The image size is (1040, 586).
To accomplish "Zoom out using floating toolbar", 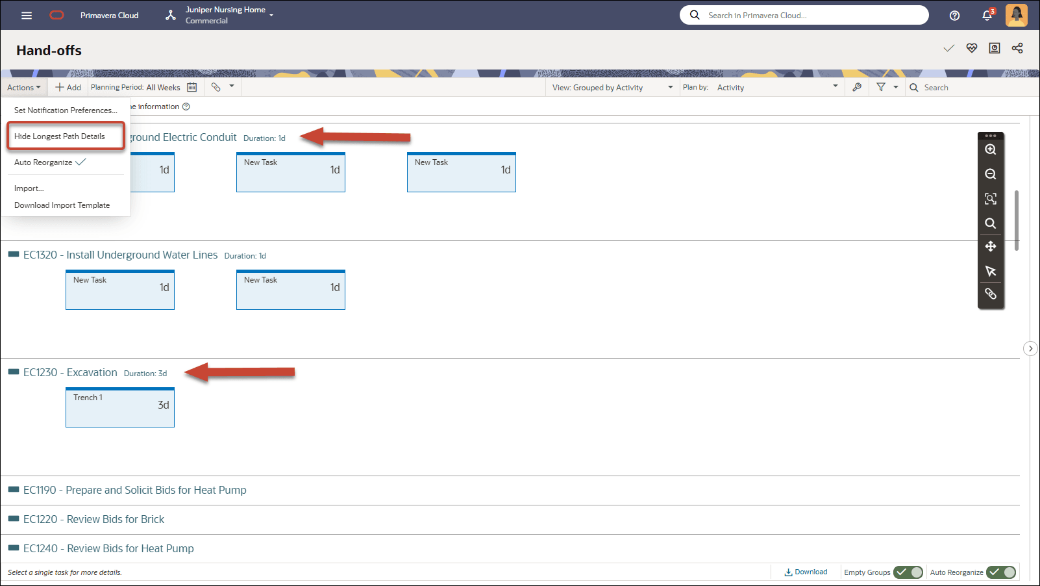I will [991, 174].
